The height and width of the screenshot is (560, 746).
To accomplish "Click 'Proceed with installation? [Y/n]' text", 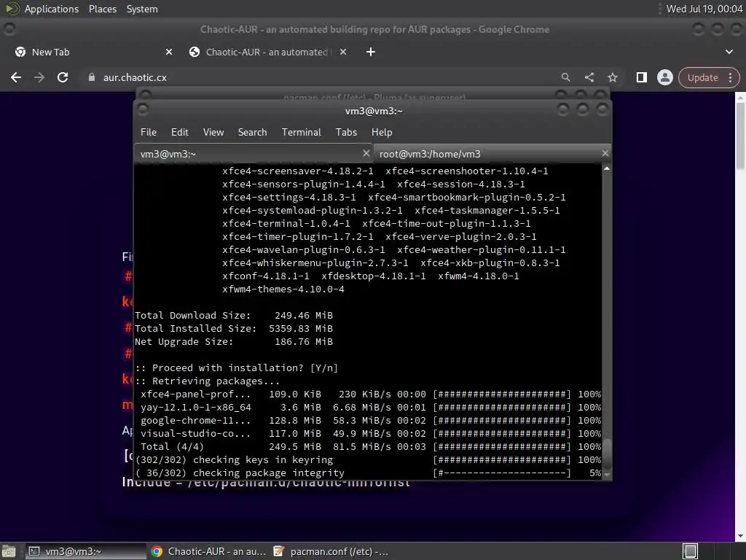I will 237,367.
